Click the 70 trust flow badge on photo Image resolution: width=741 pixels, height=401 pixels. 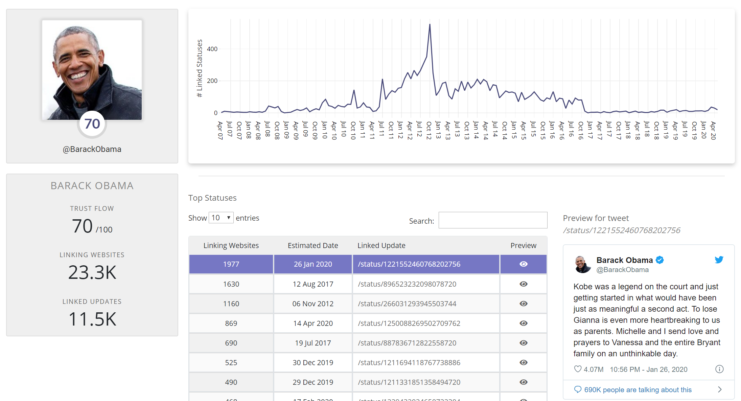(x=92, y=124)
